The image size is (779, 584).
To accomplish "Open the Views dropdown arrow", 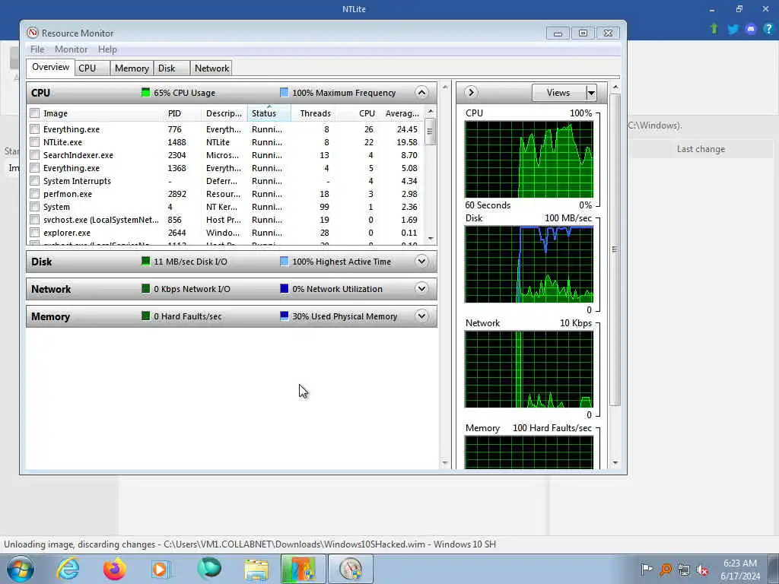I will click(591, 93).
